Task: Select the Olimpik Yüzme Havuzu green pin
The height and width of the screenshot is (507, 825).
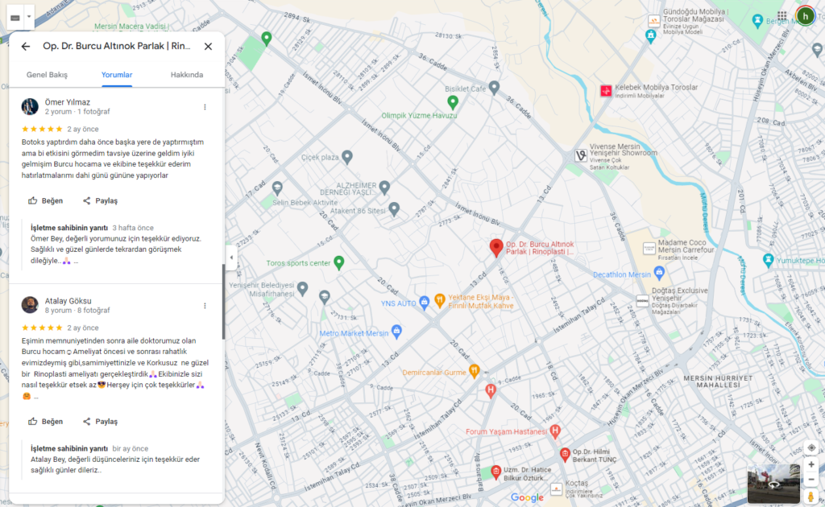Action: (x=453, y=102)
